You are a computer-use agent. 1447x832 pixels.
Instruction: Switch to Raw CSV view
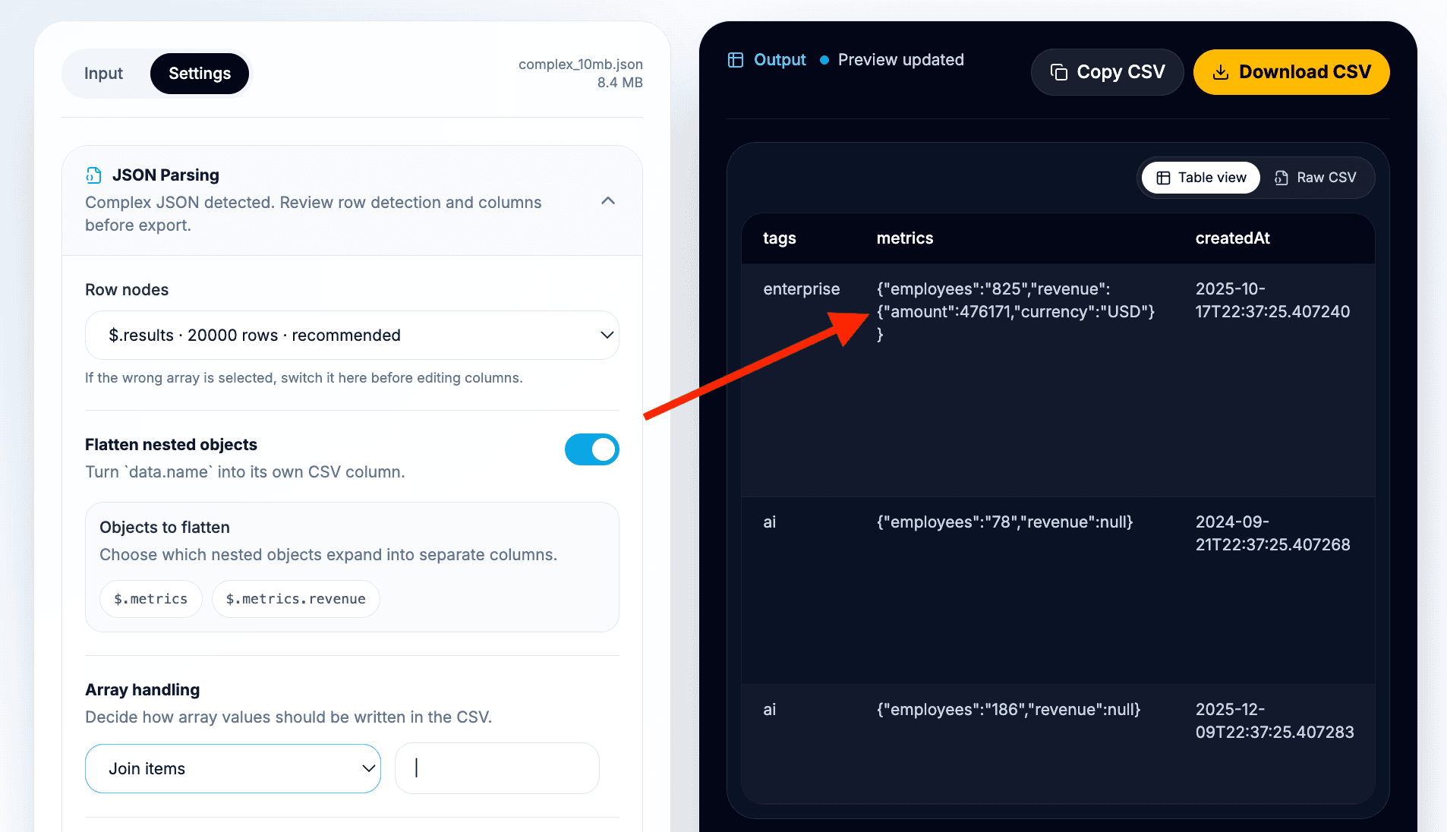click(1315, 178)
